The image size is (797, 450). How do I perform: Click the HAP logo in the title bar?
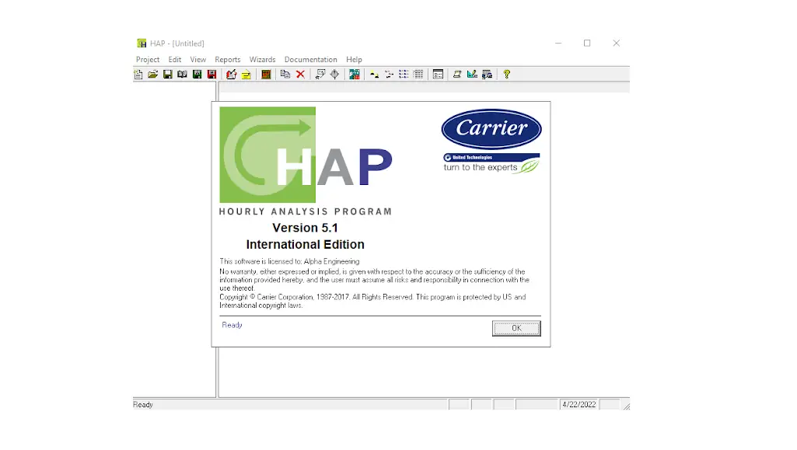[x=142, y=43]
